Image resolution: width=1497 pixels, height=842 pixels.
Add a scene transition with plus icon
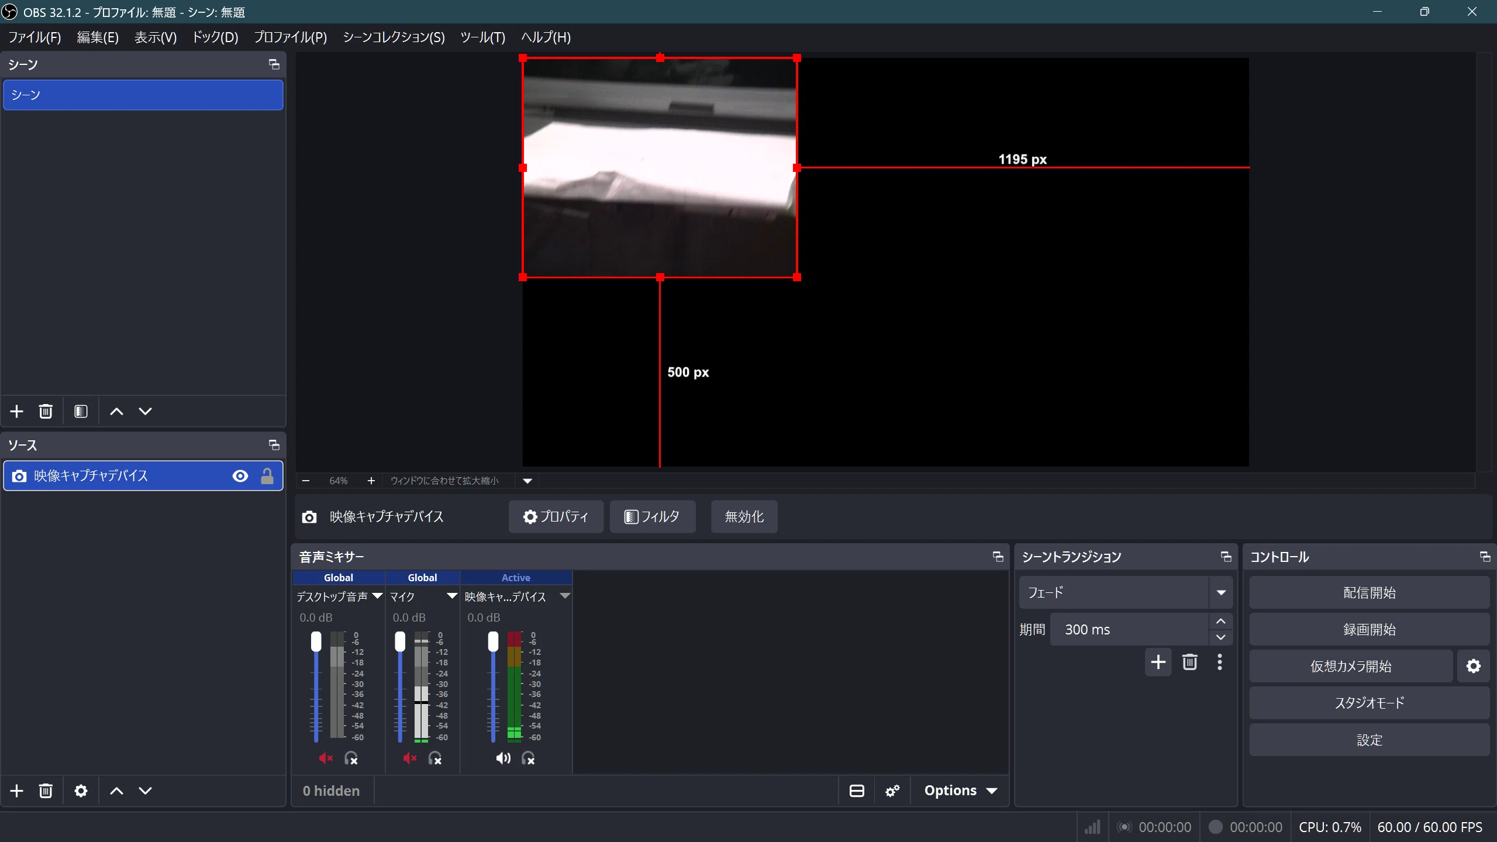1158,662
